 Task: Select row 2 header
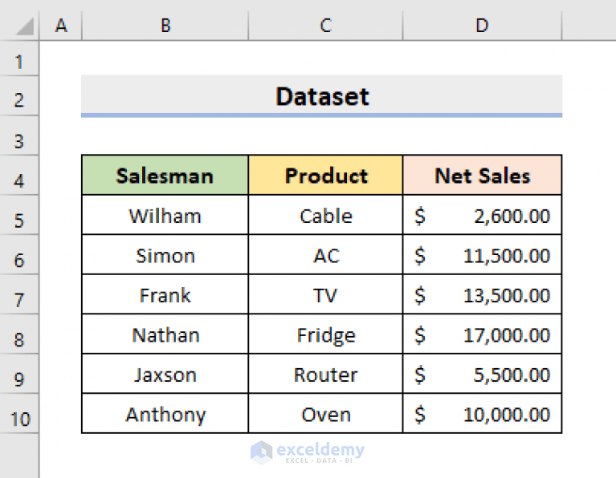coord(19,95)
